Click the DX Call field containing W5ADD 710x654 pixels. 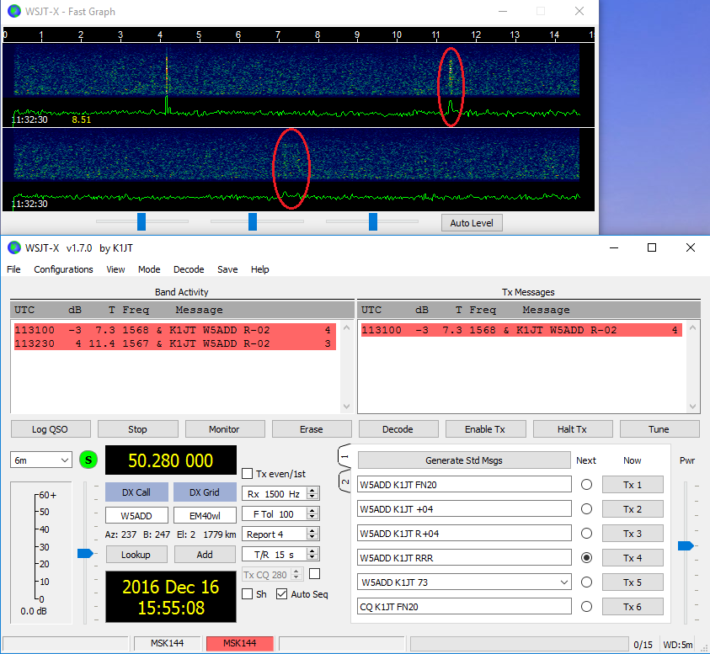pos(136,515)
